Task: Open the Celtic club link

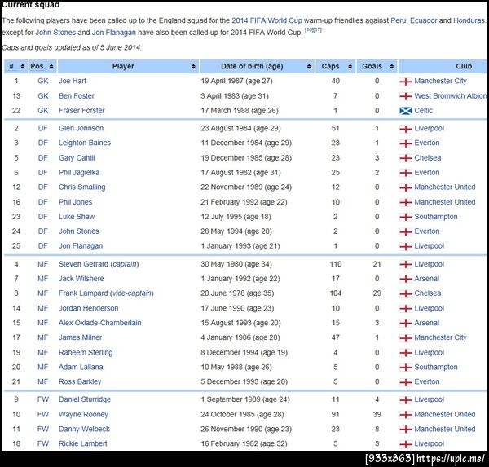Action: pyautogui.click(x=424, y=111)
